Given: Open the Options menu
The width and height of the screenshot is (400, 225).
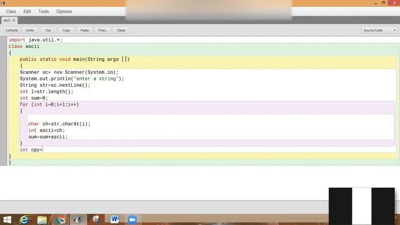Looking at the screenshot, I should point(64,11).
